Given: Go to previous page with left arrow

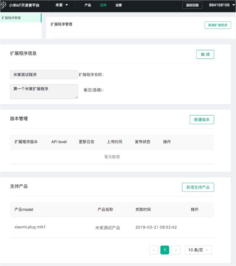Looking at the screenshot, I should [153, 250].
